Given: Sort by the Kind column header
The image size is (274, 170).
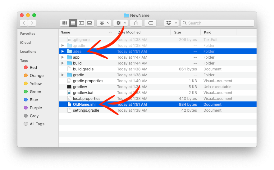Looking at the screenshot, I should [218, 32].
